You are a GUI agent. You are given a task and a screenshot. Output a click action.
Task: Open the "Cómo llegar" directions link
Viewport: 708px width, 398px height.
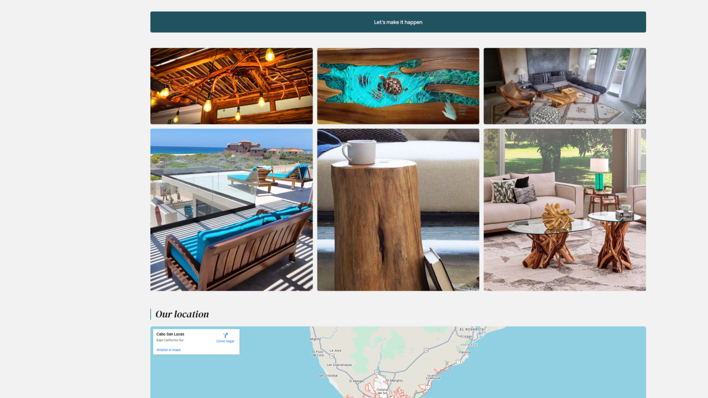click(225, 341)
